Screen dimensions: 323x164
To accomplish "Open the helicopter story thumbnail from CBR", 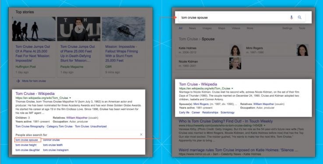I will [x=123, y=29].
